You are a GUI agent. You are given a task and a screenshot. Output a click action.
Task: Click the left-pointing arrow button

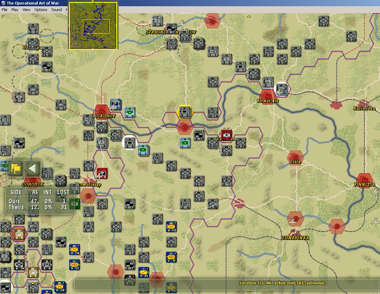pos(32,168)
